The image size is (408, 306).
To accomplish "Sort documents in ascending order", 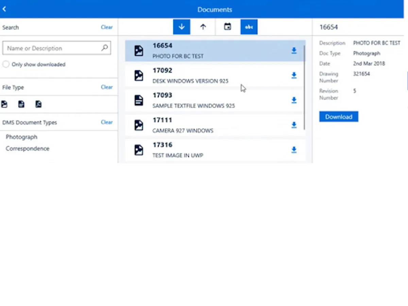I will tap(203, 27).
